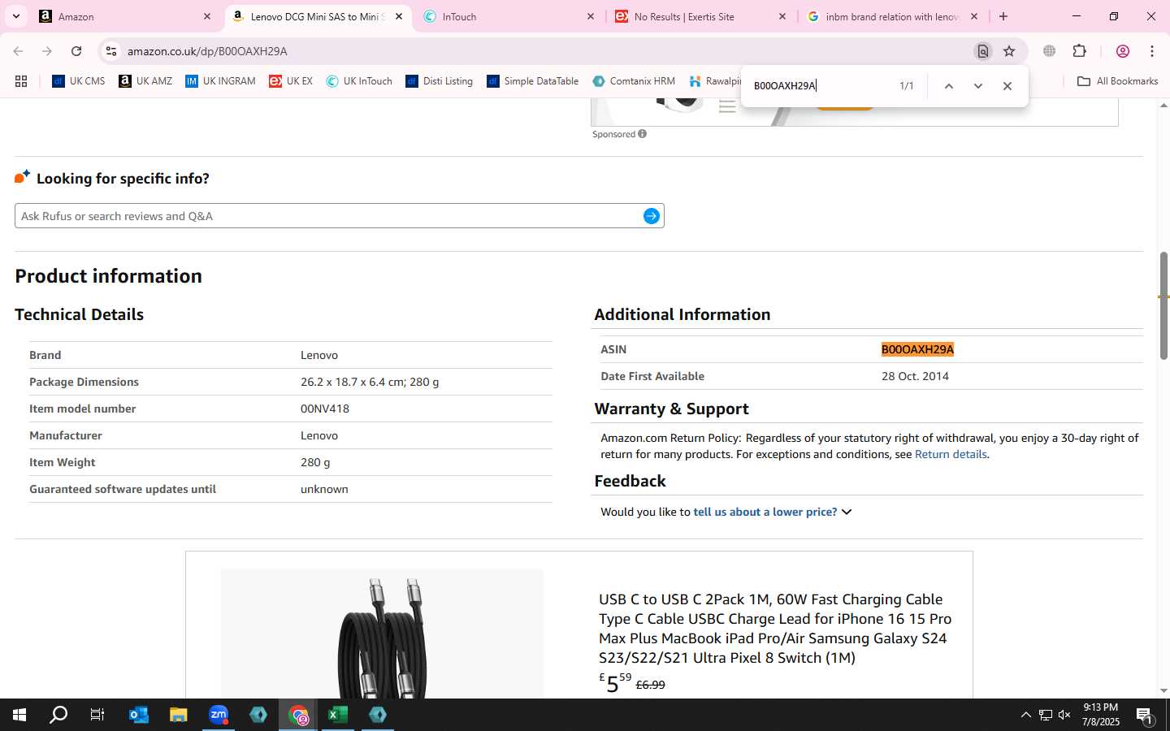Open the Simple DataTable bookmark
Image resolution: width=1170 pixels, height=731 pixels.
pos(532,81)
